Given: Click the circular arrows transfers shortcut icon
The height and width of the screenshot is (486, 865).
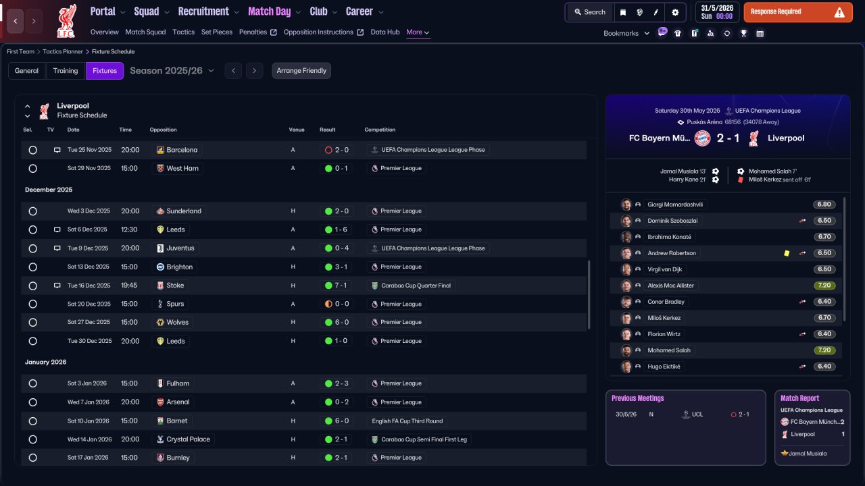Looking at the screenshot, I should point(726,33).
